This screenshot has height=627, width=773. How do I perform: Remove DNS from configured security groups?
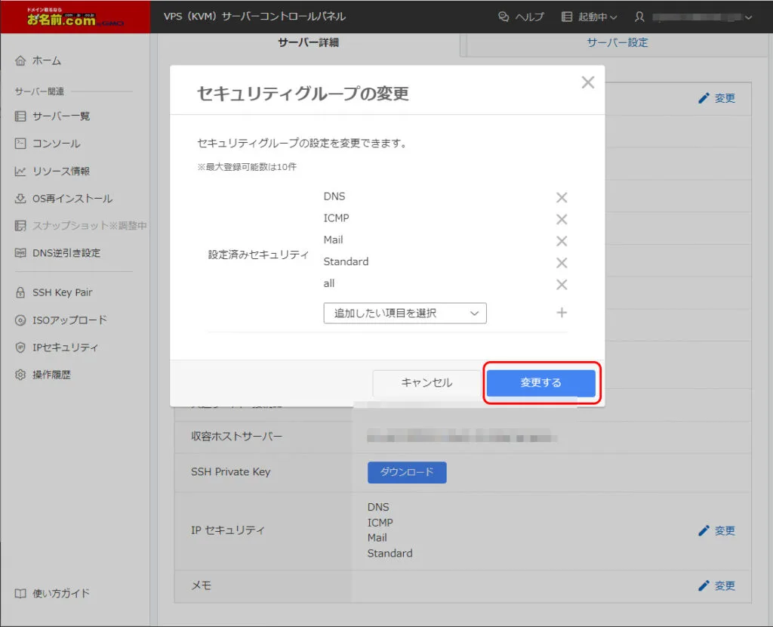coord(562,197)
